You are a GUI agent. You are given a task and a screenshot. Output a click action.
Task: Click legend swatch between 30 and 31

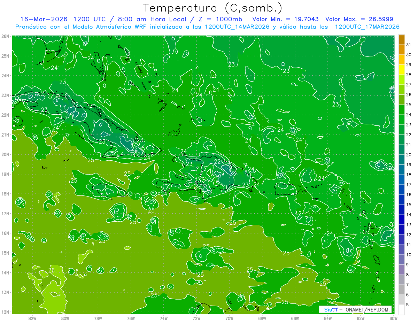[402, 49]
